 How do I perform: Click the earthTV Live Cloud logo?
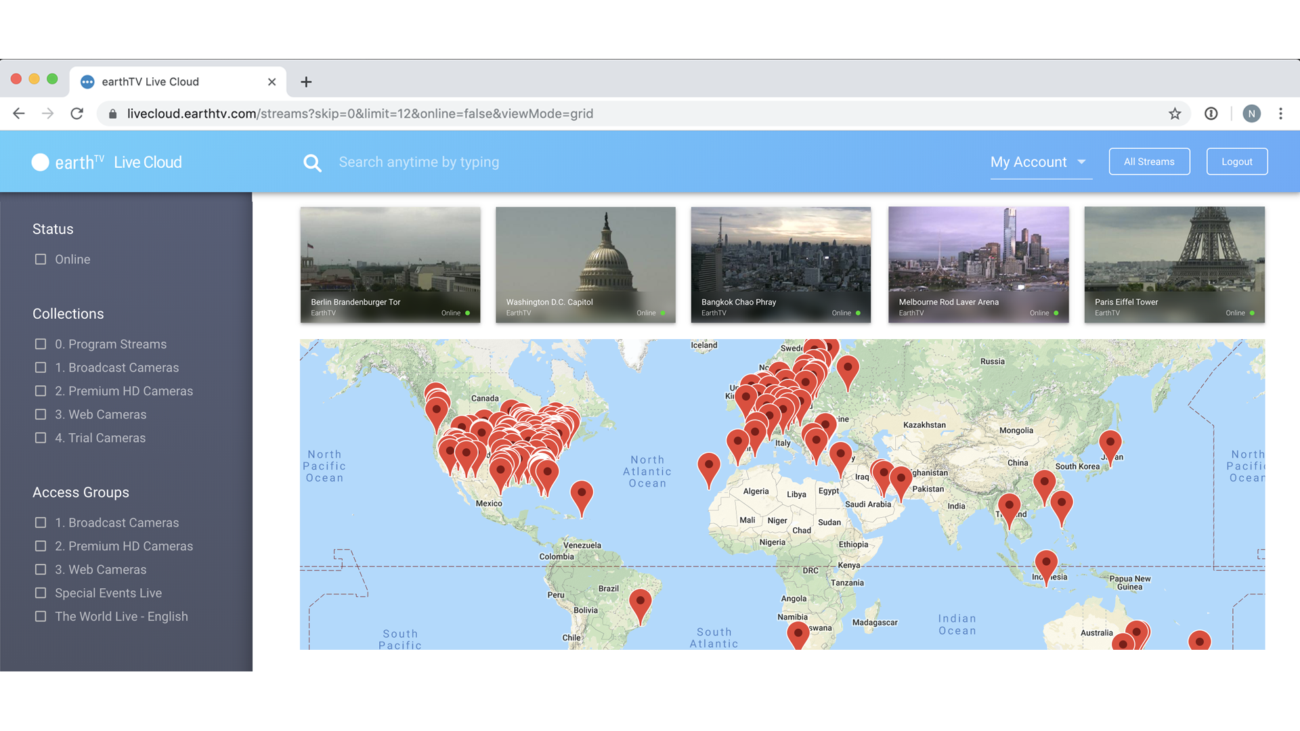106,162
